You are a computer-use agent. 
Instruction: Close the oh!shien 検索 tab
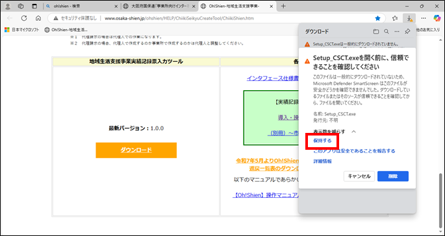click(116, 6)
